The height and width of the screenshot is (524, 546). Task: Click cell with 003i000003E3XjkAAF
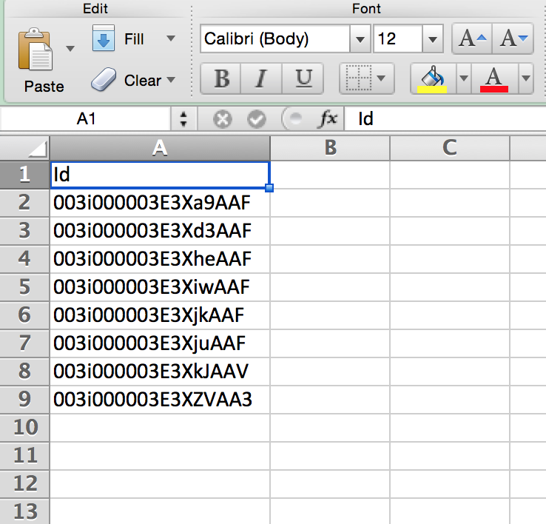click(160, 315)
